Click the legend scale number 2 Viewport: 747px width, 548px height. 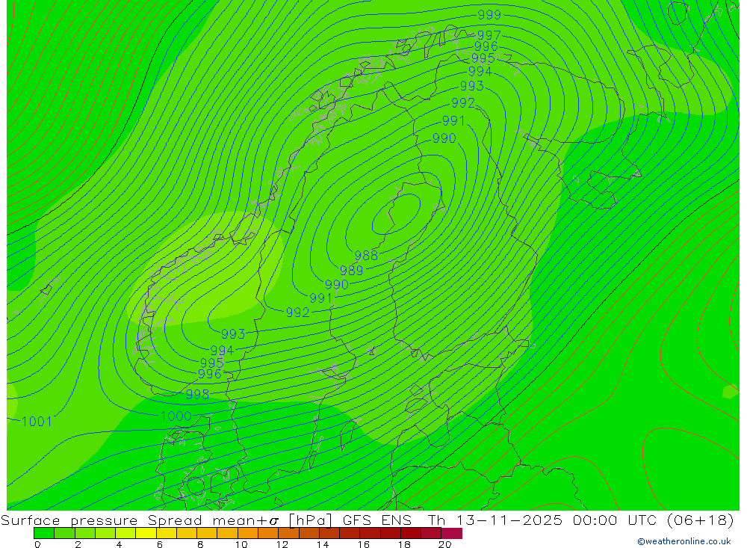coord(78,544)
